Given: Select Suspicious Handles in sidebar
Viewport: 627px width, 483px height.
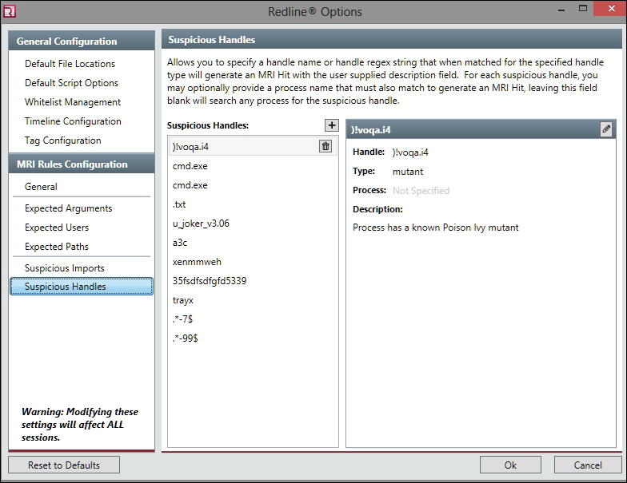Looking at the screenshot, I should click(x=82, y=287).
